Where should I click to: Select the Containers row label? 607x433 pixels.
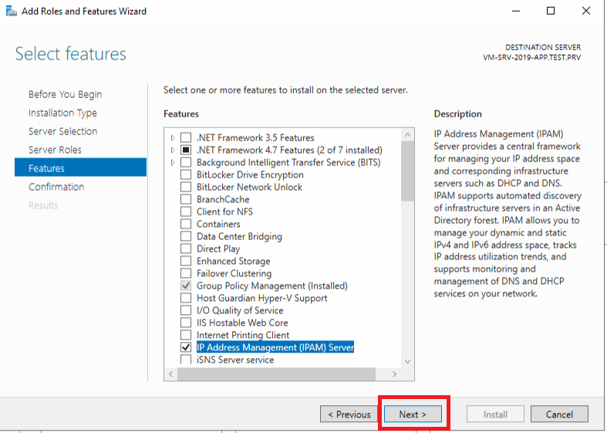click(x=218, y=225)
